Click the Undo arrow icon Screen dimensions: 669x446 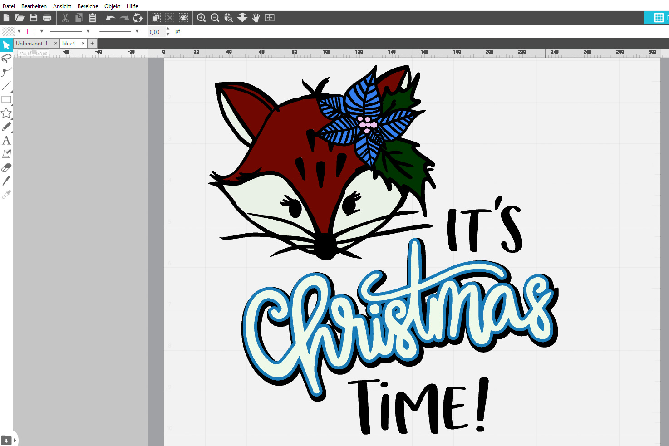(110, 18)
